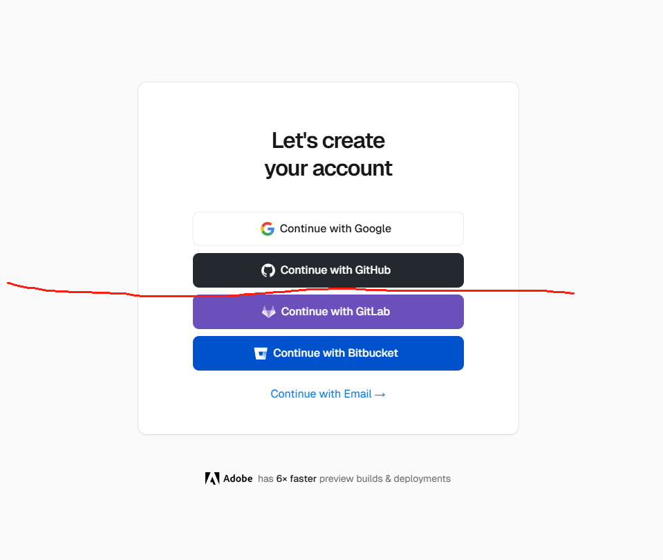
Task: Click the Adobe logo icon
Action: coord(212,478)
